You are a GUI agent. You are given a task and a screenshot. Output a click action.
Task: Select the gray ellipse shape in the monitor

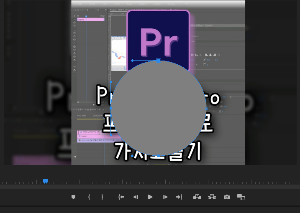(159, 108)
